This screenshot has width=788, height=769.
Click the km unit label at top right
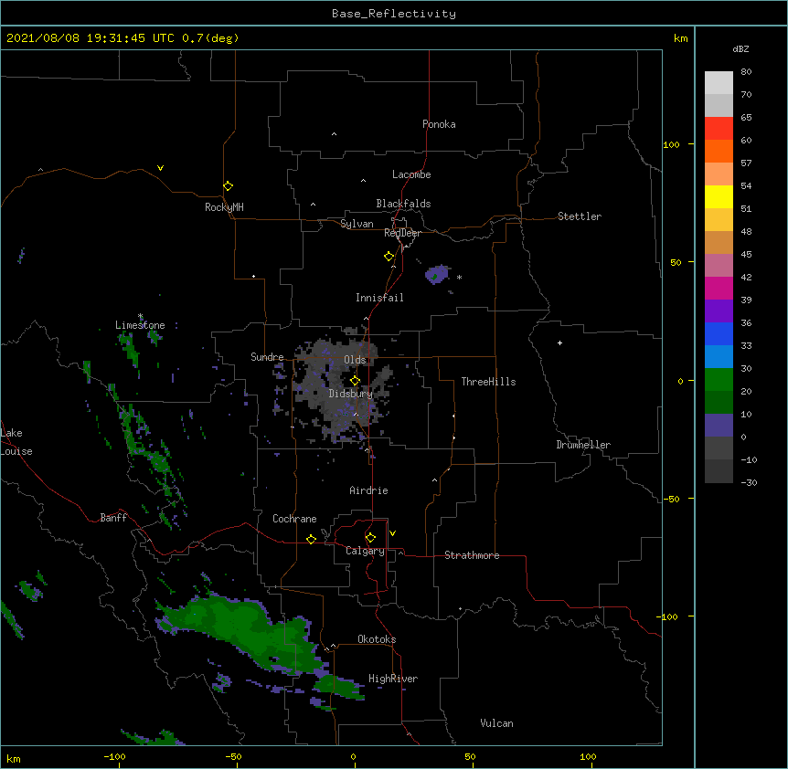681,38
